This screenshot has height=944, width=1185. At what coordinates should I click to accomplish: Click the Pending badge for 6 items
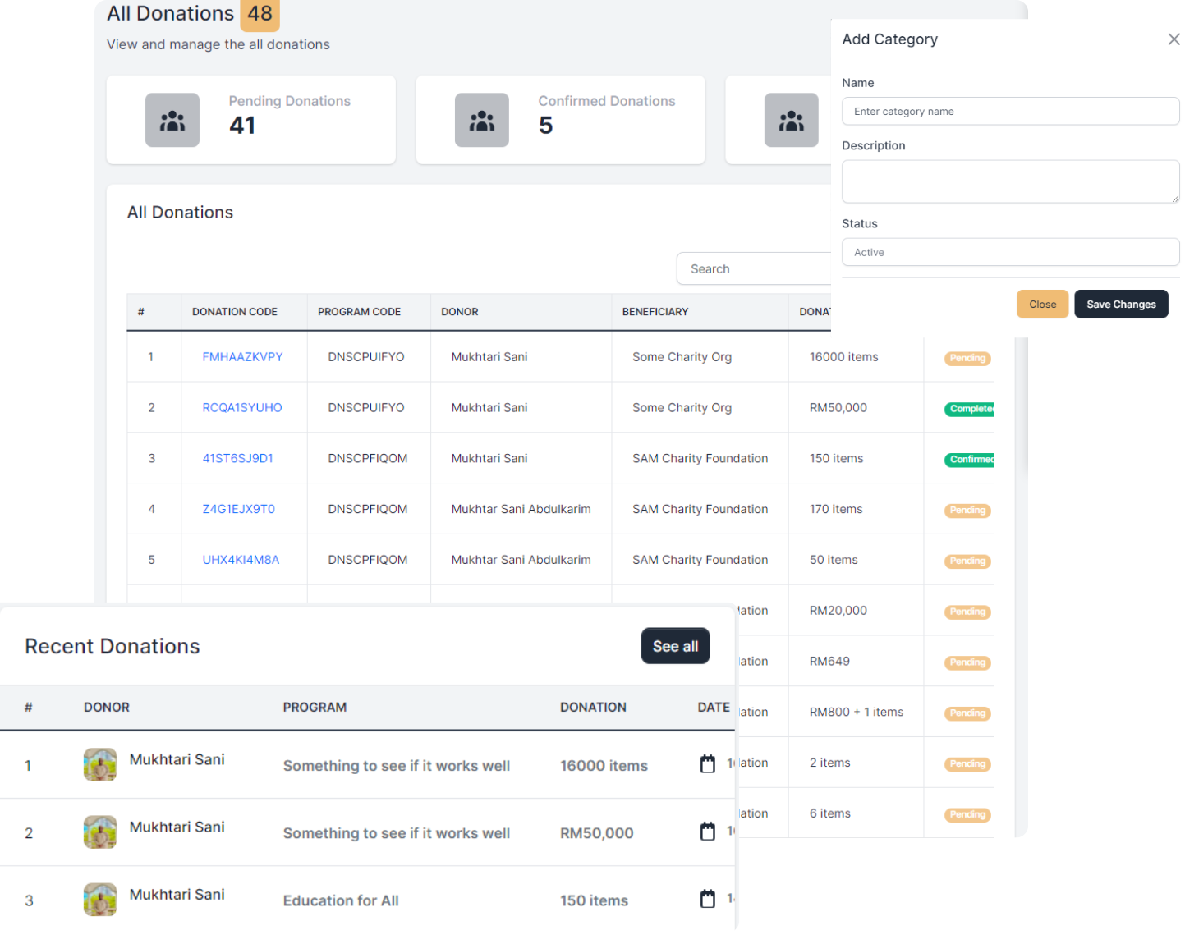[x=967, y=815]
